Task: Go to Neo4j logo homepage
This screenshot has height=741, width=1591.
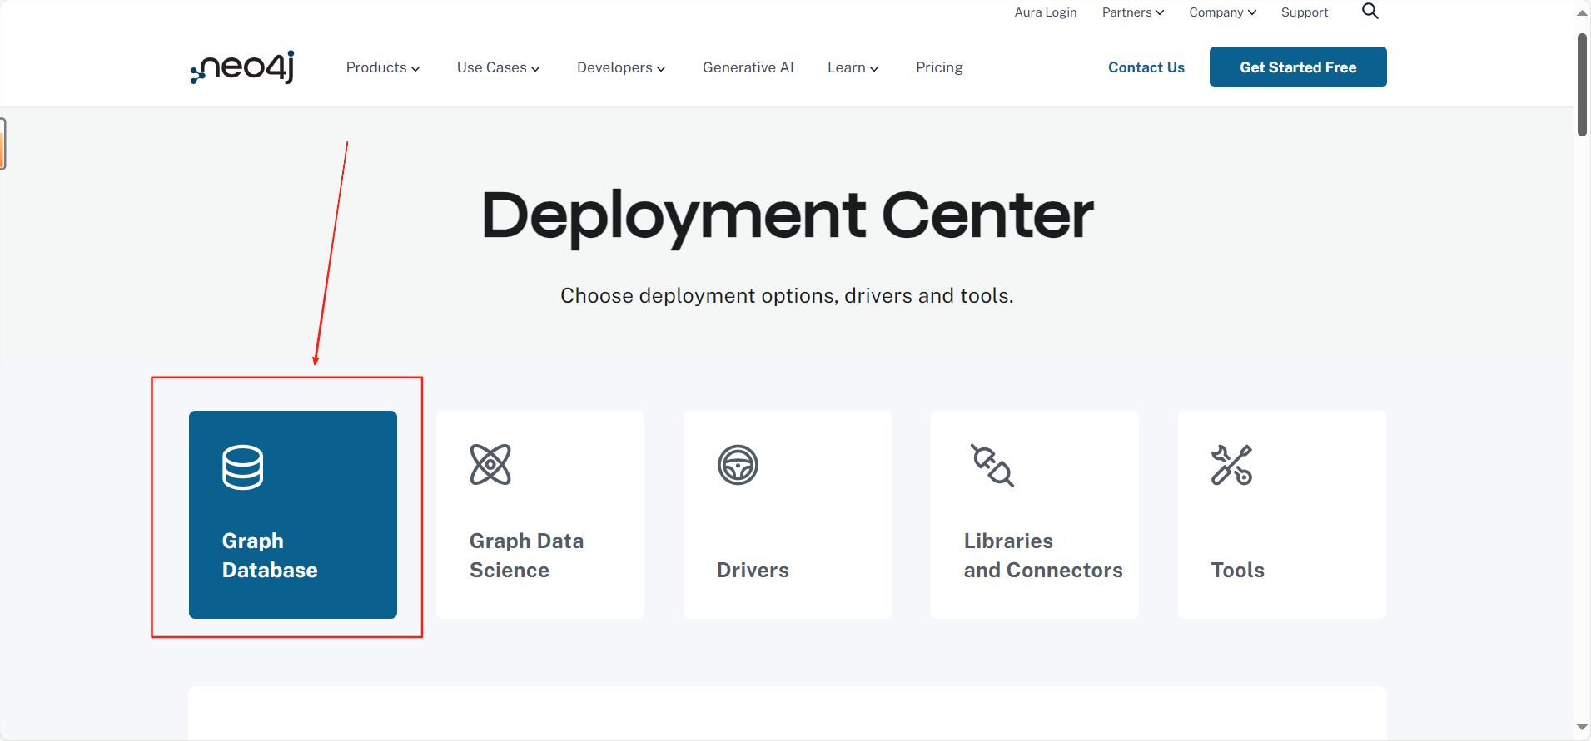Action: (242, 67)
